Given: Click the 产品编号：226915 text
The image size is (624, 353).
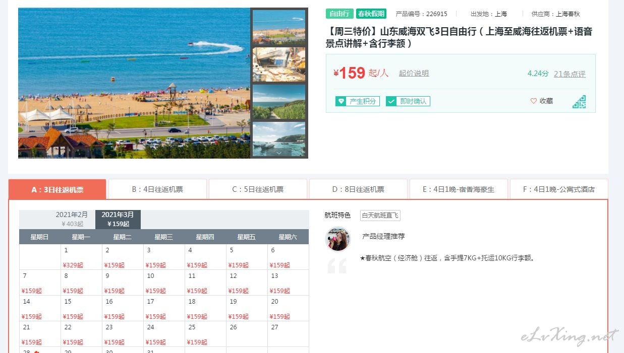Looking at the screenshot, I should pos(421,14).
